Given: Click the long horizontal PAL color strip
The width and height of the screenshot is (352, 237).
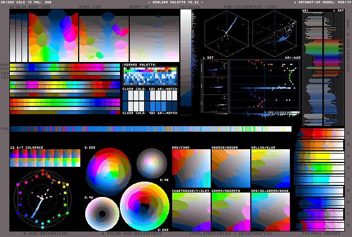Looking at the screenshot, I should coord(150,129).
